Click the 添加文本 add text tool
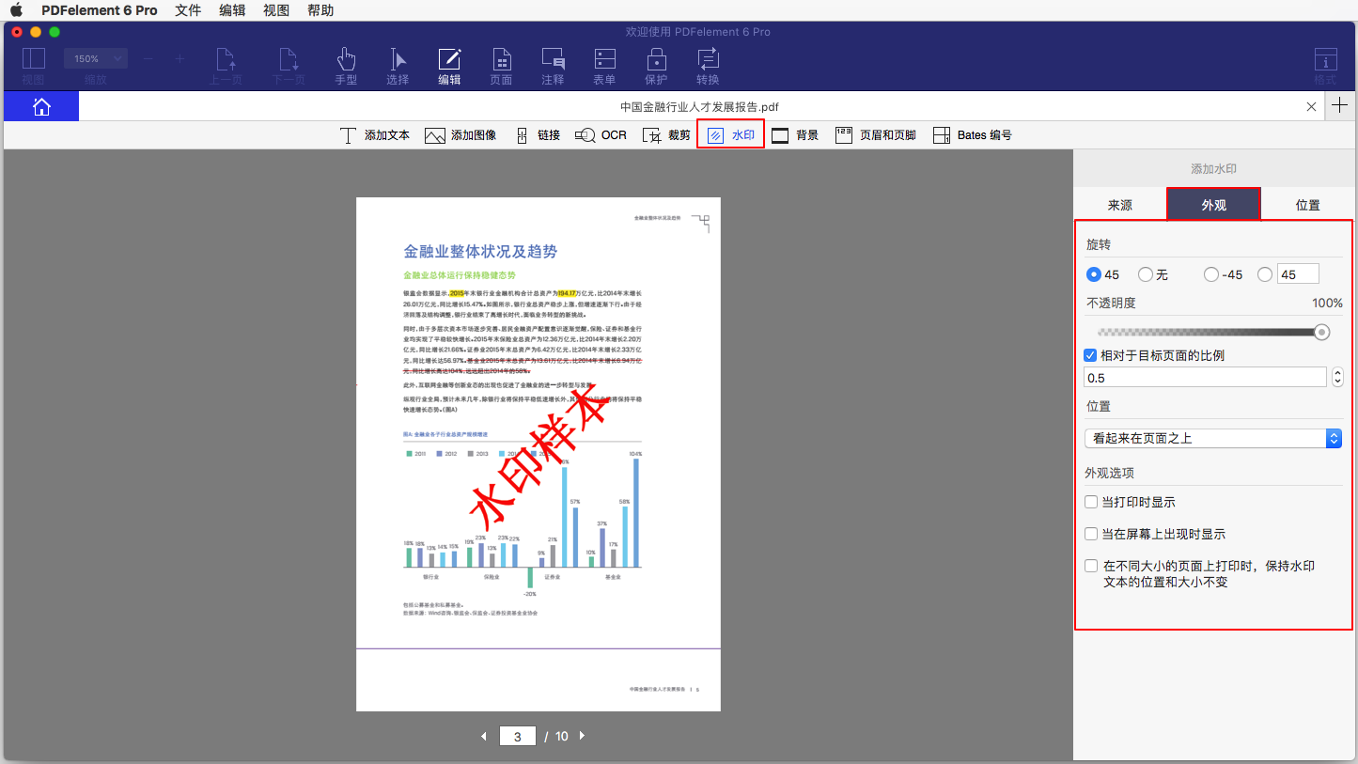 point(374,135)
